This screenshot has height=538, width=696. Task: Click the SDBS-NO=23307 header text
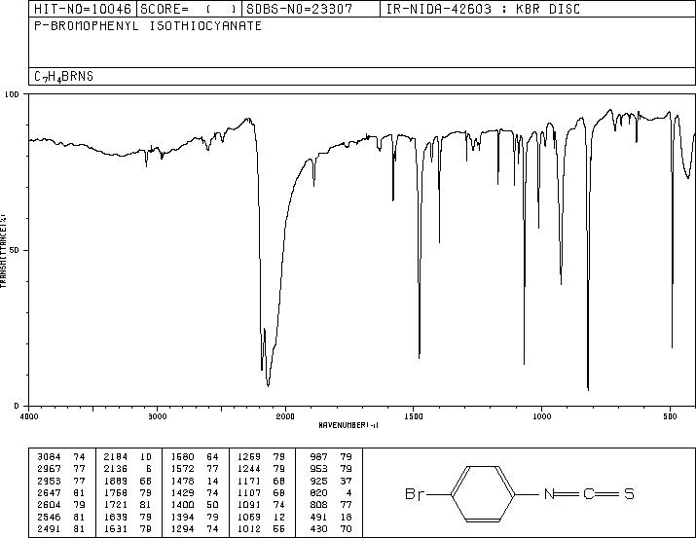[300, 9]
